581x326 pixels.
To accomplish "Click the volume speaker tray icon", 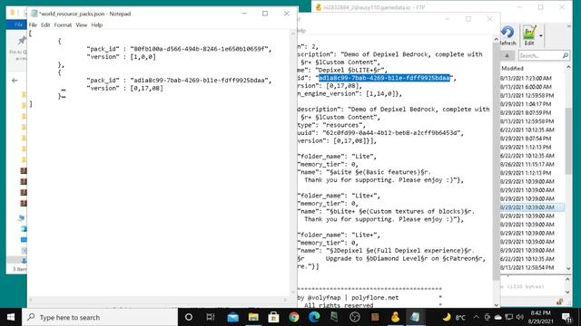I will (x=520, y=317).
